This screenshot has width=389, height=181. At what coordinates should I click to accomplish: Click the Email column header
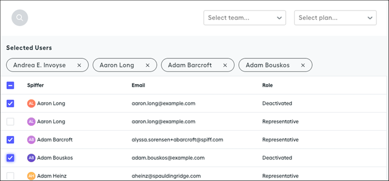[x=139, y=86]
